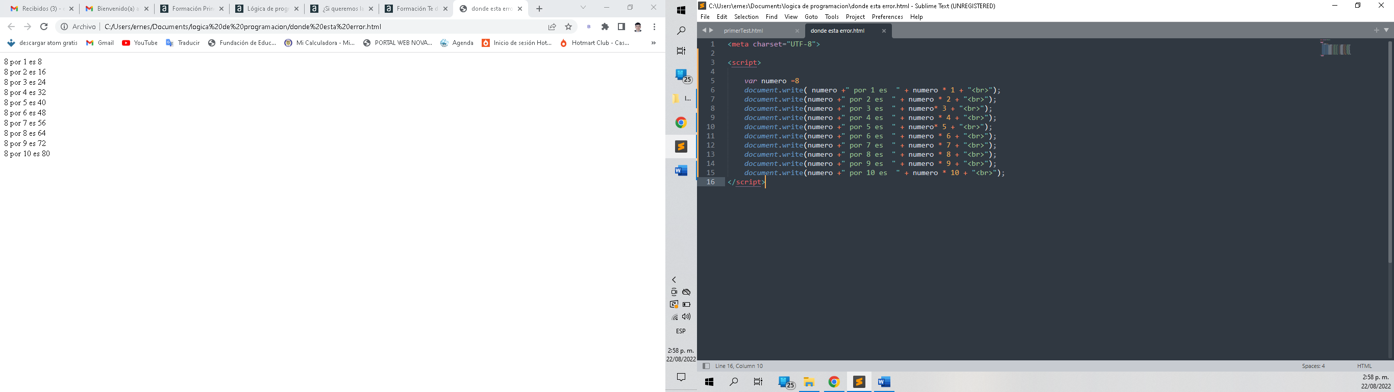The width and height of the screenshot is (1394, 392).
Task: Open Sublime Text on bottom taskbar
Action: [x=859, y=382]
